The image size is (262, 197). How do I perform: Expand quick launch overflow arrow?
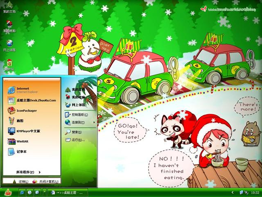(45, 192)
